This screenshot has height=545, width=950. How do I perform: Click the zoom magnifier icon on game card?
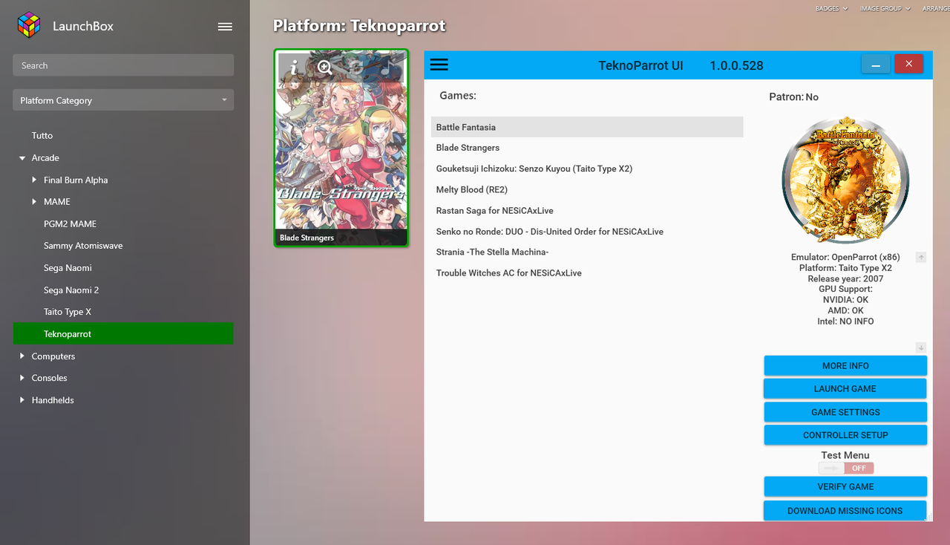(324, 68)
